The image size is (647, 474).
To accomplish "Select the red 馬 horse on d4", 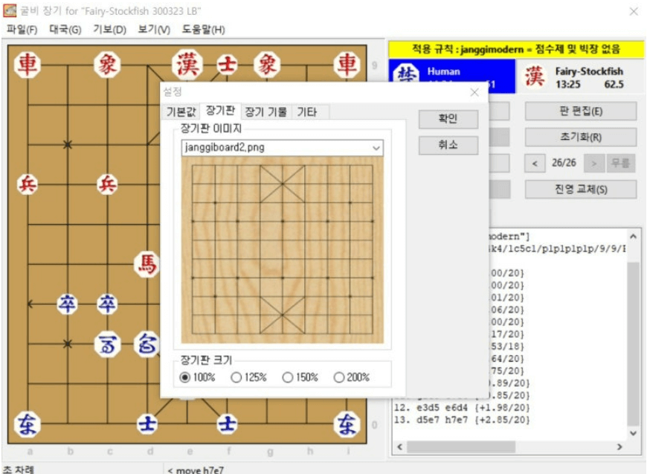I will pyautogui.click(x=147, y=264).
